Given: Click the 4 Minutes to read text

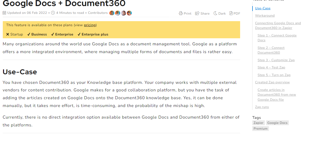Looking at the screenshot, I should [x=70, y=13].
